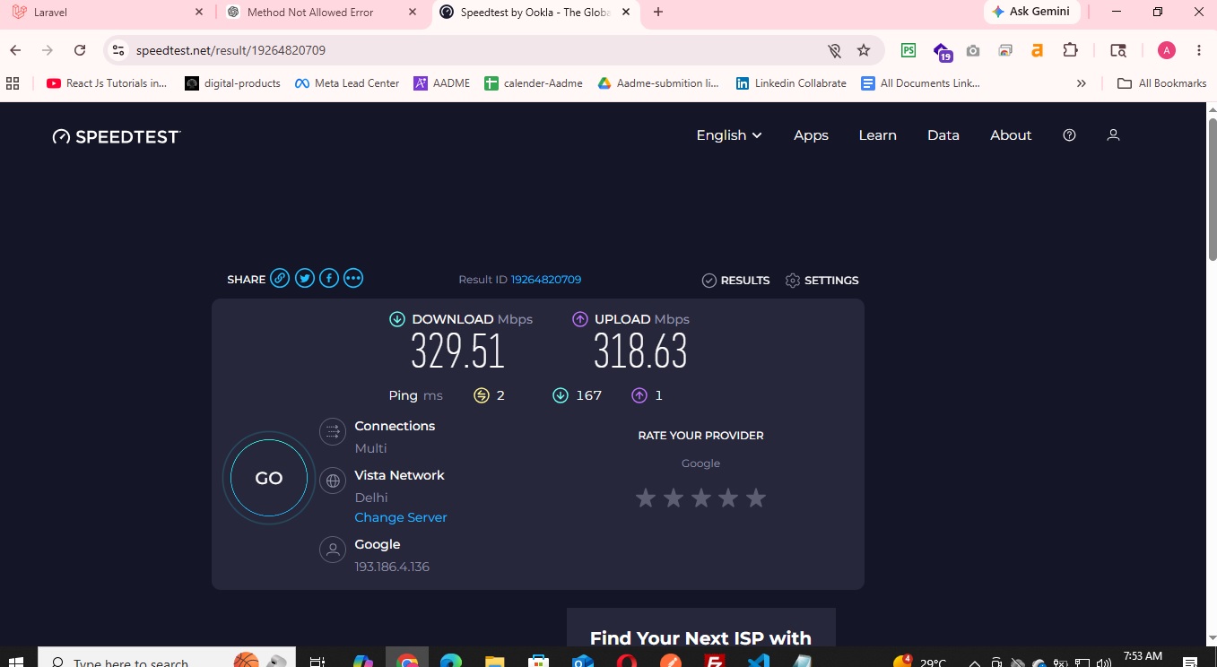
Task: Click the person icon beside Google provider
Action: [x=333, y=550]
